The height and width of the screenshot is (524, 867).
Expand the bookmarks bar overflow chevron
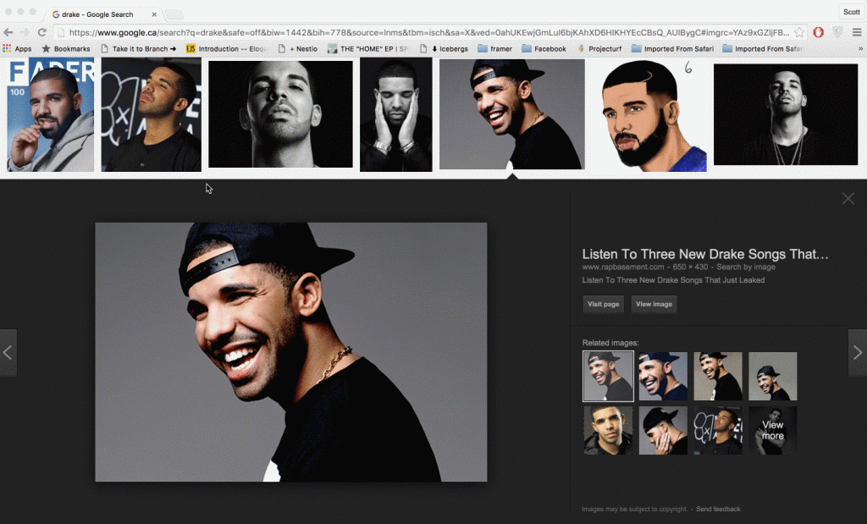(860, 49)
